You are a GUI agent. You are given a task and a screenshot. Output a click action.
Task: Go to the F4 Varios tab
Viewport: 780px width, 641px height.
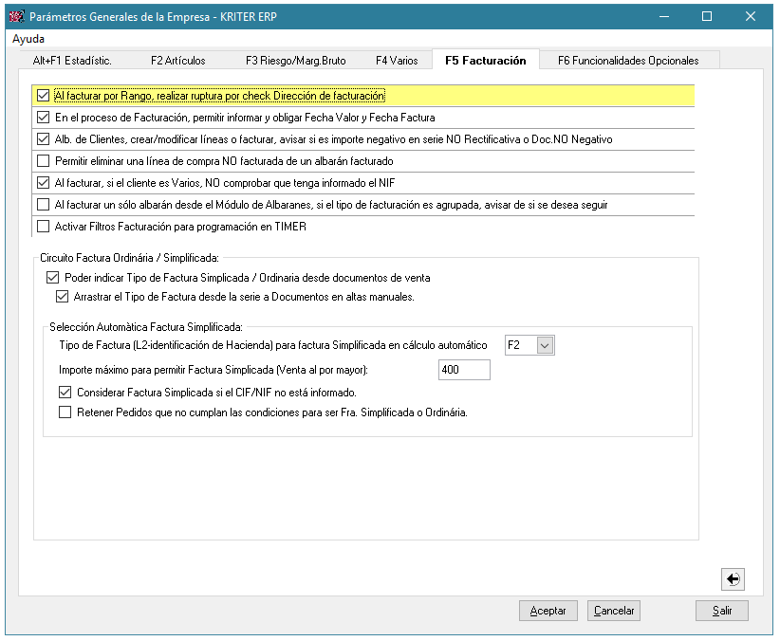coord(397,61)
